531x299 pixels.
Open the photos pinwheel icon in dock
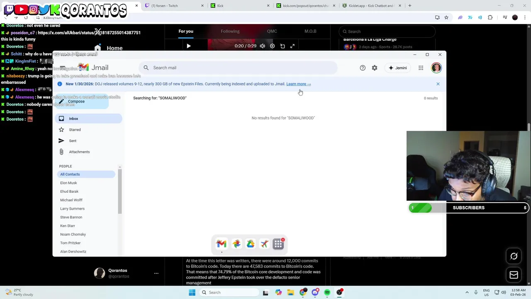(236, 244)
